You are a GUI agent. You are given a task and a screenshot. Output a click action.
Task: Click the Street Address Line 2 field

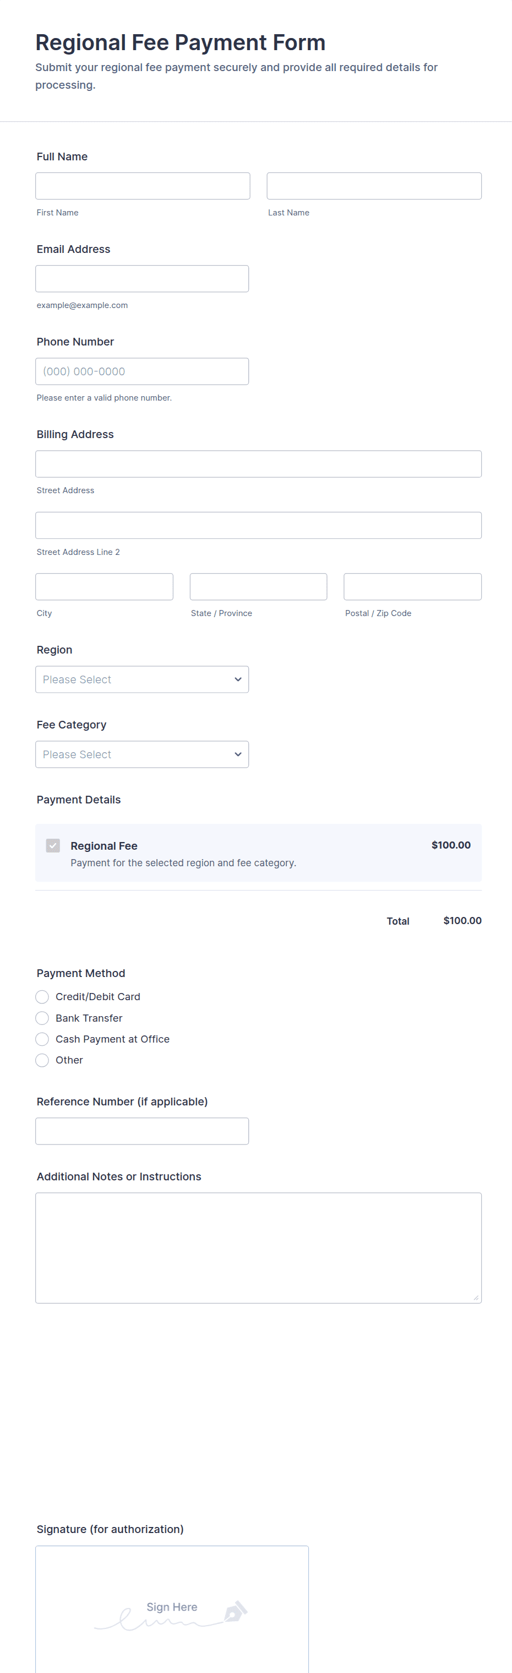[258, 525]
